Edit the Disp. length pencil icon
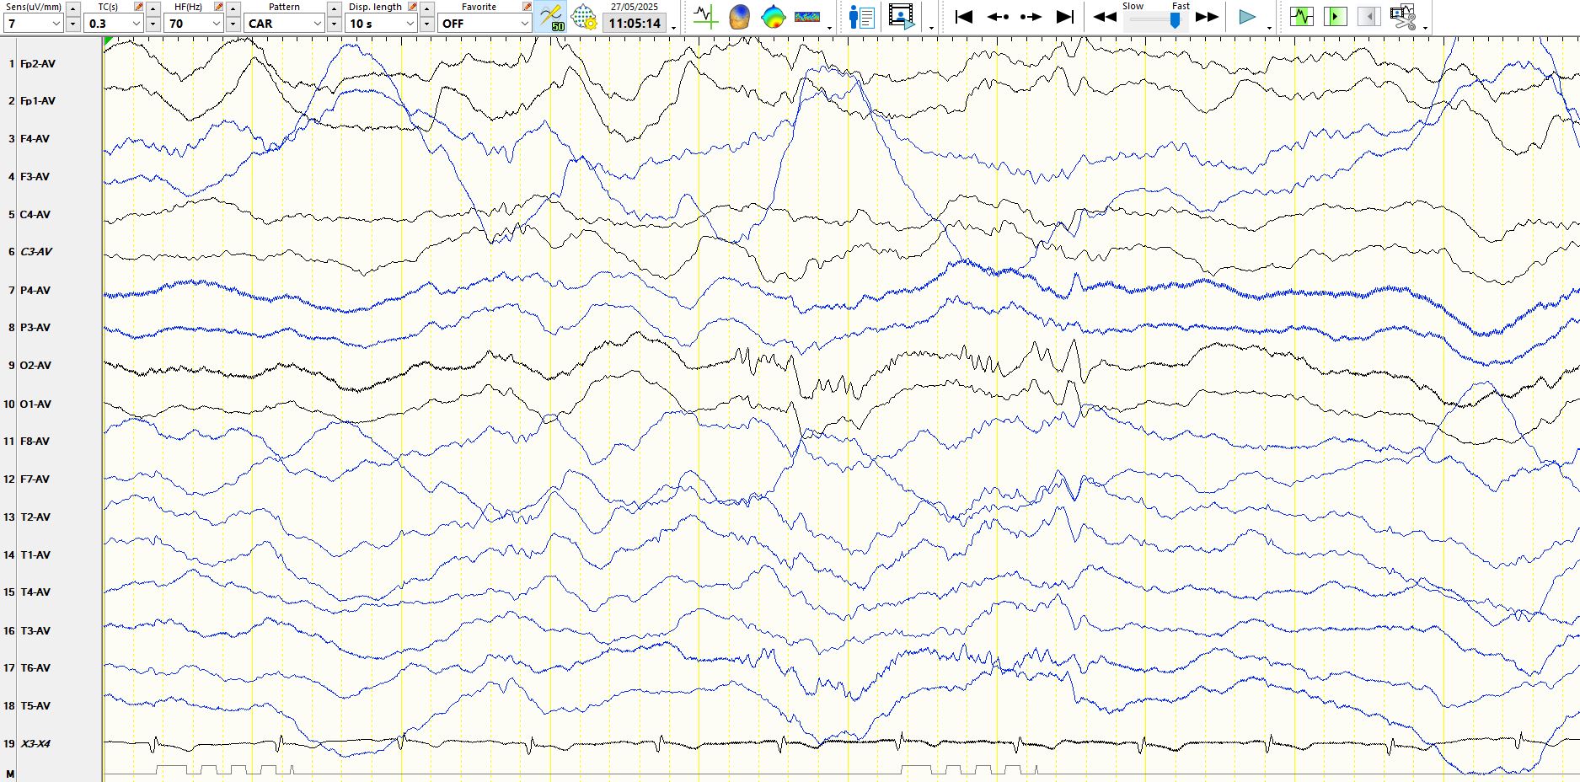This screenshot has height=782, width=1580. point(413,7)
